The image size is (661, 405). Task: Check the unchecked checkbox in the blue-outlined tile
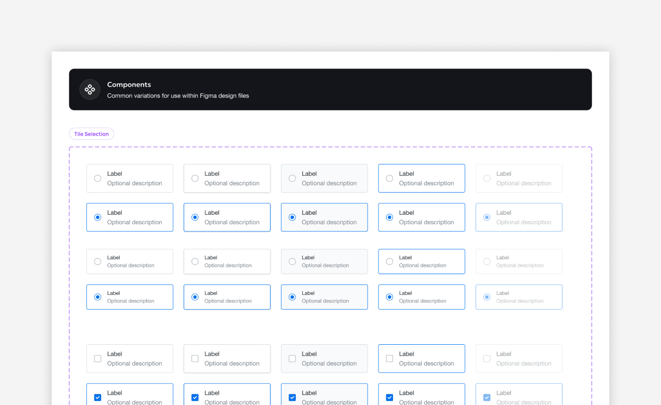(389, 359)
